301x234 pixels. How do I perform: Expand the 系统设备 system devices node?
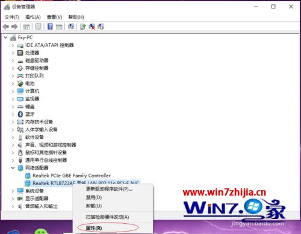coord(13,191)
